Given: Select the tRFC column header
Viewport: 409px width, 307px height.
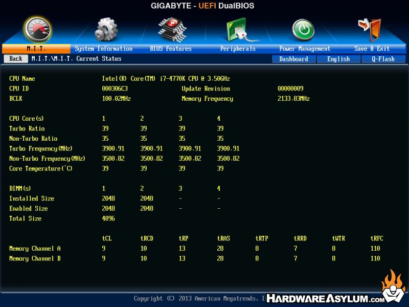Looking at the screenshot, I should click(x=377, y=238).
